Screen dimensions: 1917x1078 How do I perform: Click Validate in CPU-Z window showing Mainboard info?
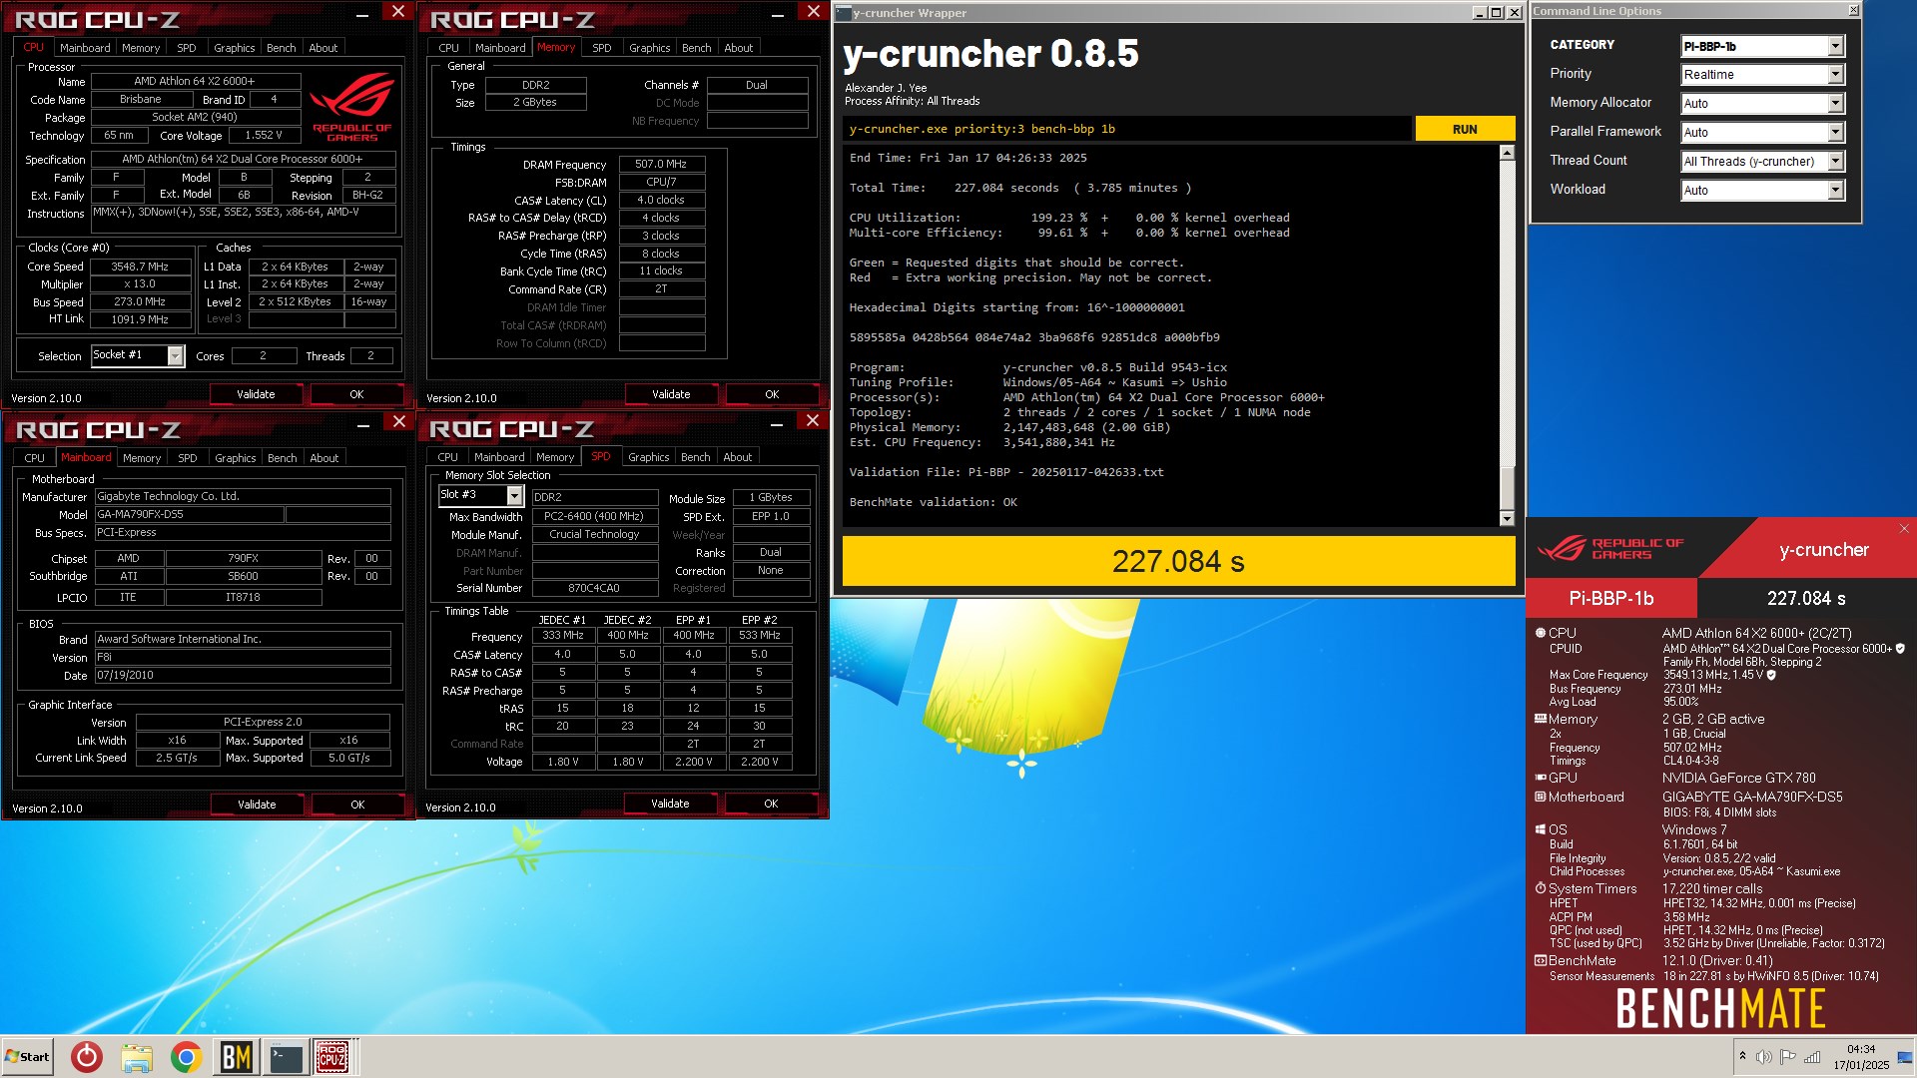257,805
